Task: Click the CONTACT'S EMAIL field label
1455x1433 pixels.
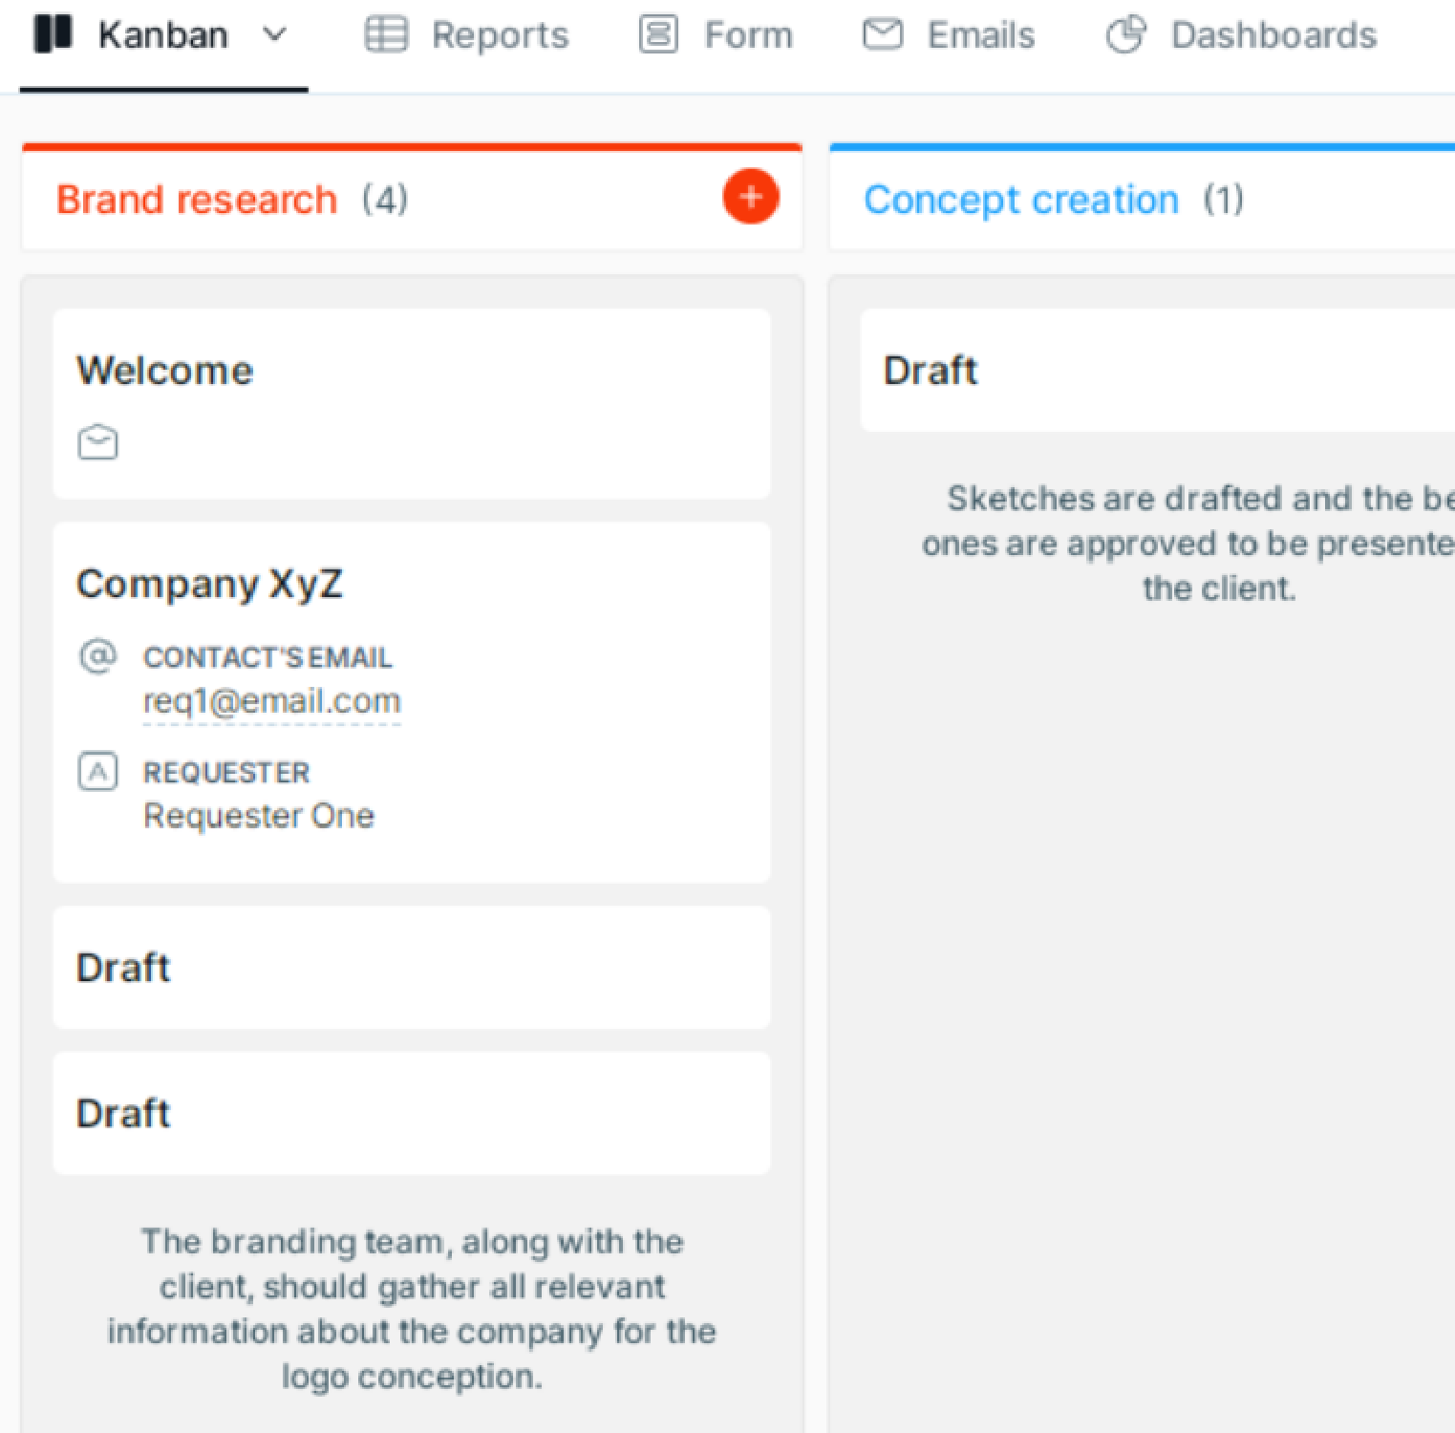Action: point(267,657)
